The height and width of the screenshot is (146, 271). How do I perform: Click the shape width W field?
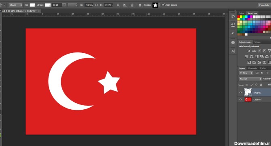[x=89, y=5]
